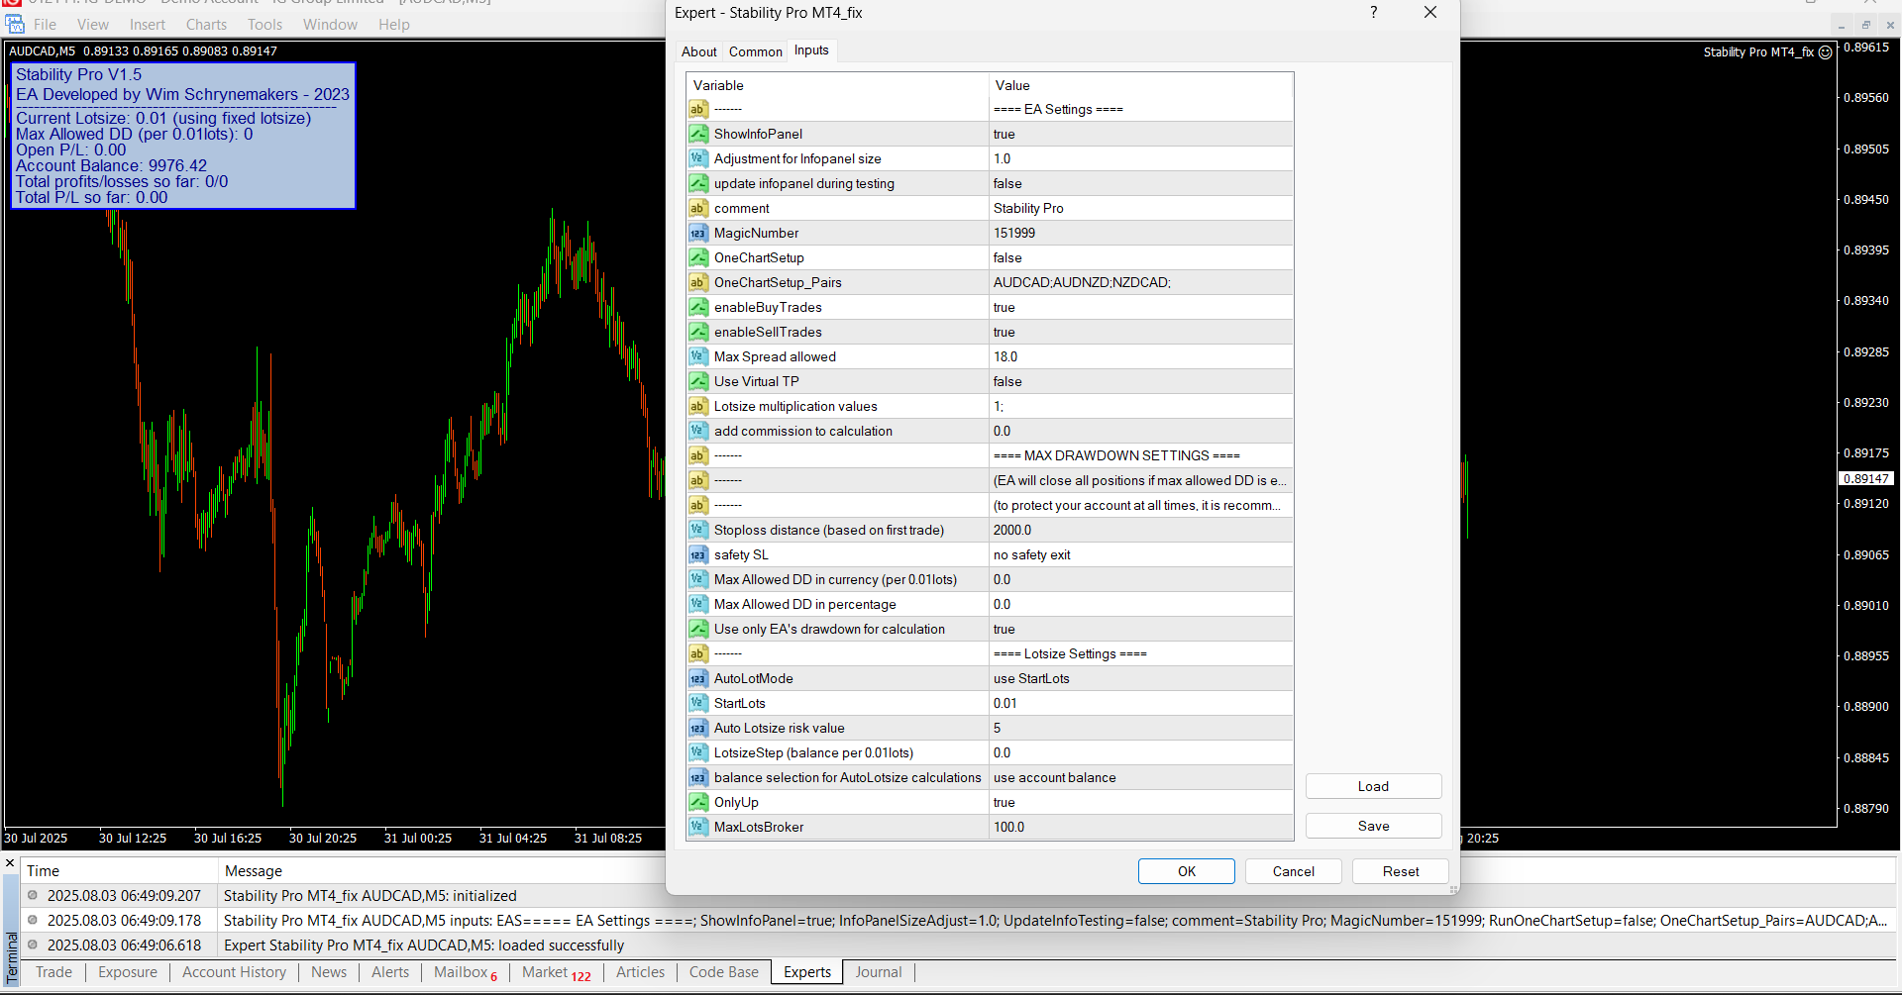Click the OnlyUp boolean type icon

click(x=698, y=802)
